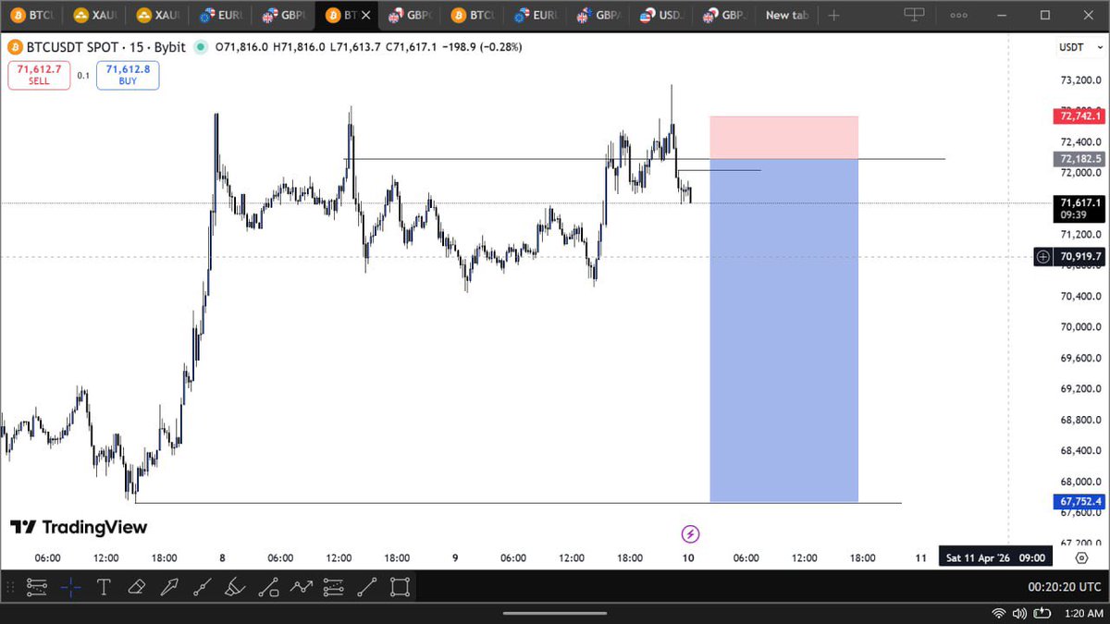Open the 00:20:20 UTC timezone menu
Screen dimensions: 1110x624
click(1065, 586)
